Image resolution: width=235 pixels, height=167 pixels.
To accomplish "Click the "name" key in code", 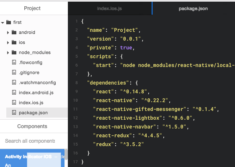I will point(96,30).
